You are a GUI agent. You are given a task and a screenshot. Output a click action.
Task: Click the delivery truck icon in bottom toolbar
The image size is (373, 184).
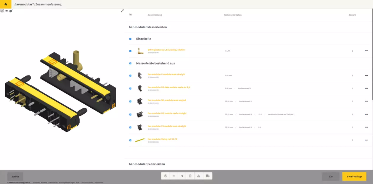coord(208,176)
